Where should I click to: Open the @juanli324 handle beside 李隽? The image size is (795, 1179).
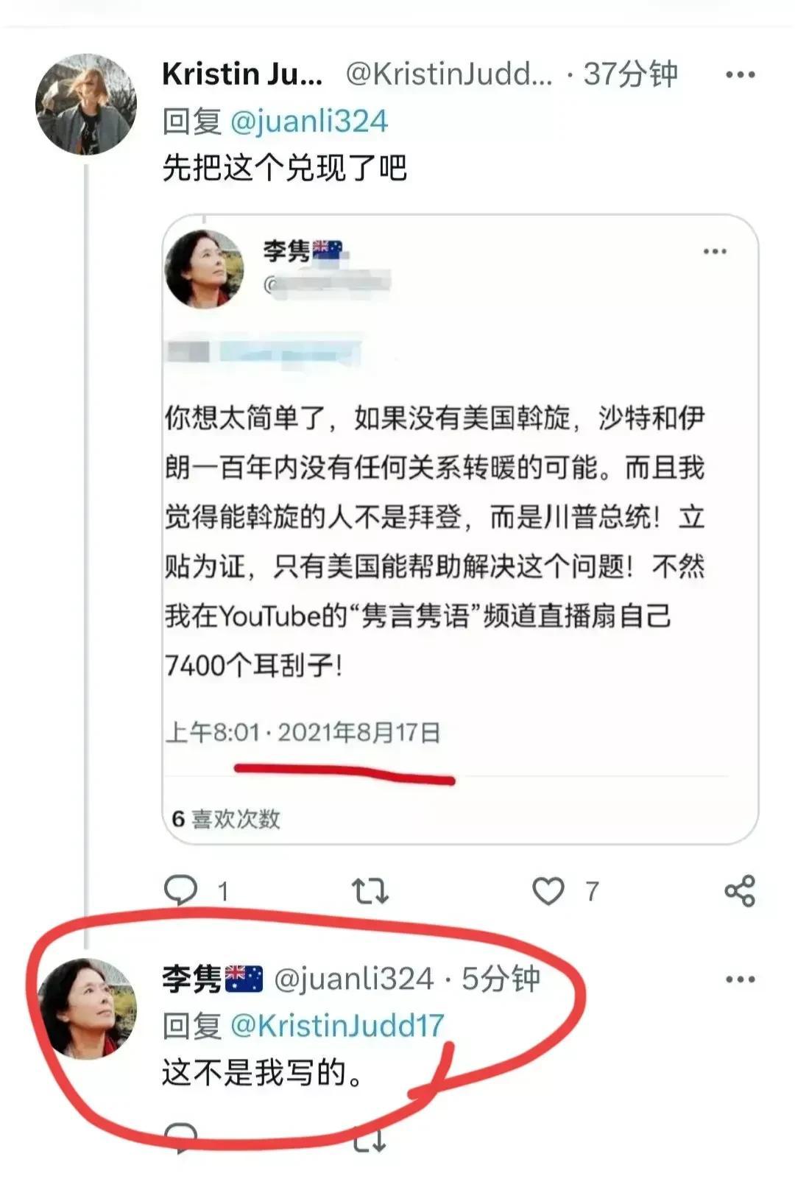(354, 979)
